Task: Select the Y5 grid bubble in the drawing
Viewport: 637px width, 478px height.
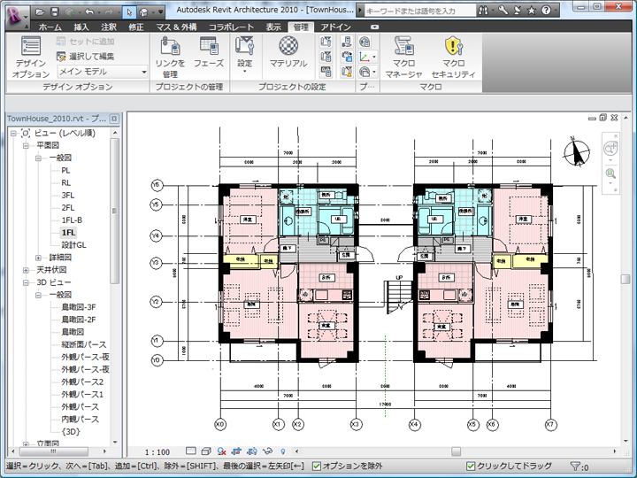Action: click(156, 204)
